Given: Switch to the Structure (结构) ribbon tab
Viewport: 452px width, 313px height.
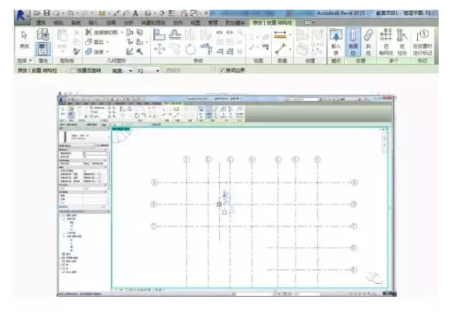Looking at the screenshot, I should (x=58, y=22).
